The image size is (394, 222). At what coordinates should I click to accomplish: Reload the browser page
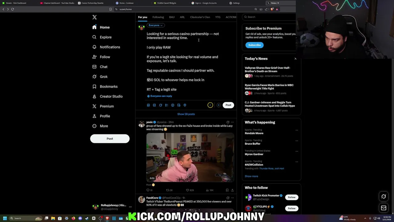[13, 9]
